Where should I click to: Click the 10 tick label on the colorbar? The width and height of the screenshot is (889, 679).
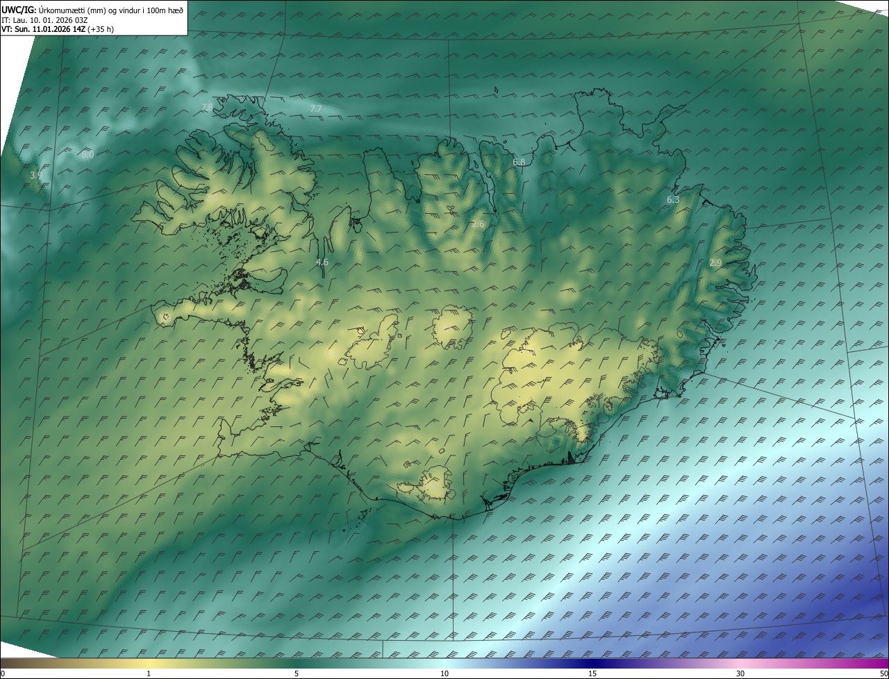pos(444,673)
